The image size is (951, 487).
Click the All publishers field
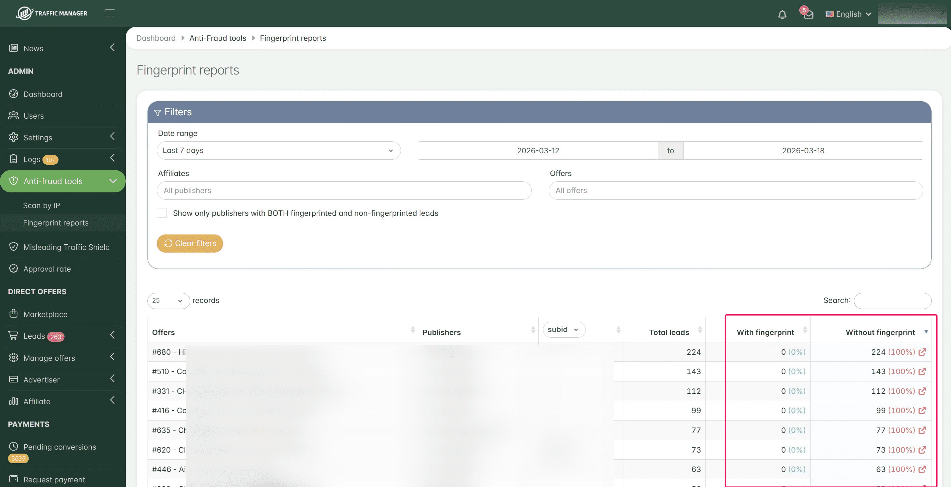pos(344,190)
